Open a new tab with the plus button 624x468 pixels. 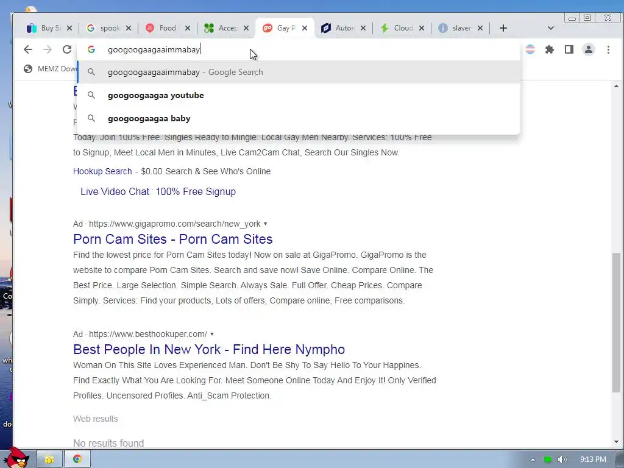(x=503, y=28)
